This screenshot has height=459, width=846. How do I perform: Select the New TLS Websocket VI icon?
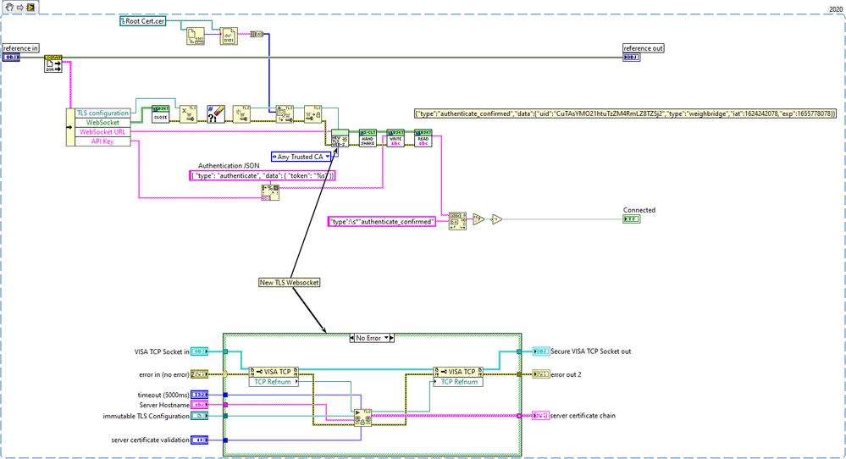[340, 138]
